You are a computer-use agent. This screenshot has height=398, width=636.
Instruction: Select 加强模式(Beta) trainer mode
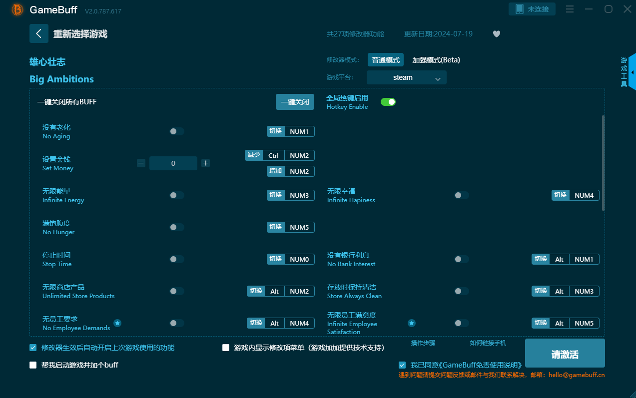point(436,60)
